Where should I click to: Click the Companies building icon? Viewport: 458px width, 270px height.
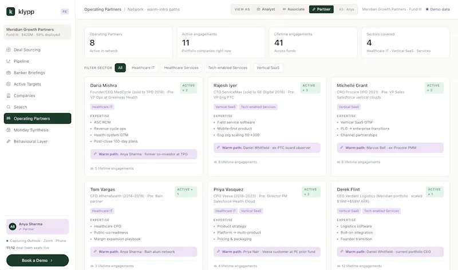(9, 95)
